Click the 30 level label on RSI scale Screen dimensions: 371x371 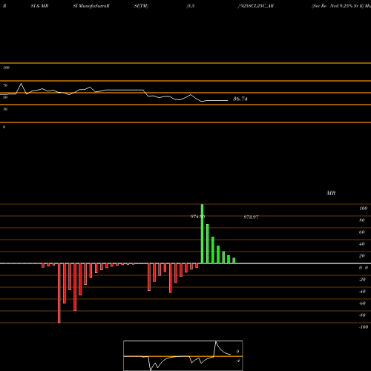pyautogui.click(x=5, y=109)
